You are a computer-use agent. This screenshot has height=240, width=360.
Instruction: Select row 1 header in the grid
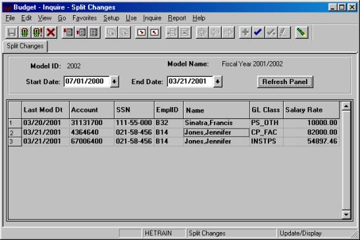(x=14, y=123)
